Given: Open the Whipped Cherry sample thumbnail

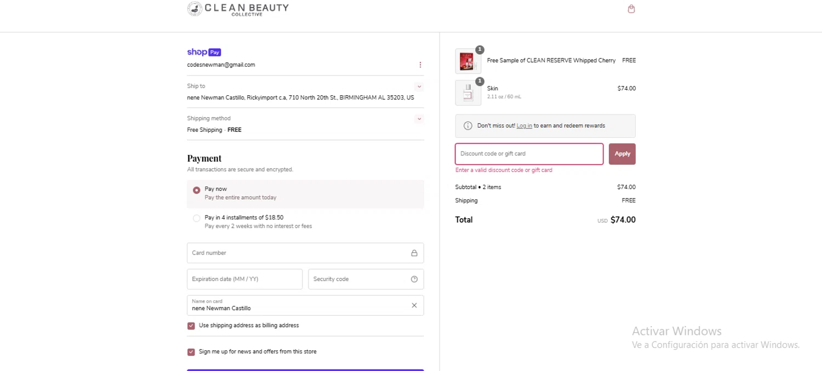Looking at the screenshot, I should coord(468,61).
